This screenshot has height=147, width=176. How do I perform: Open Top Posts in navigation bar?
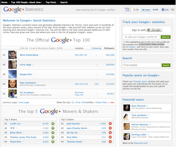51,2
